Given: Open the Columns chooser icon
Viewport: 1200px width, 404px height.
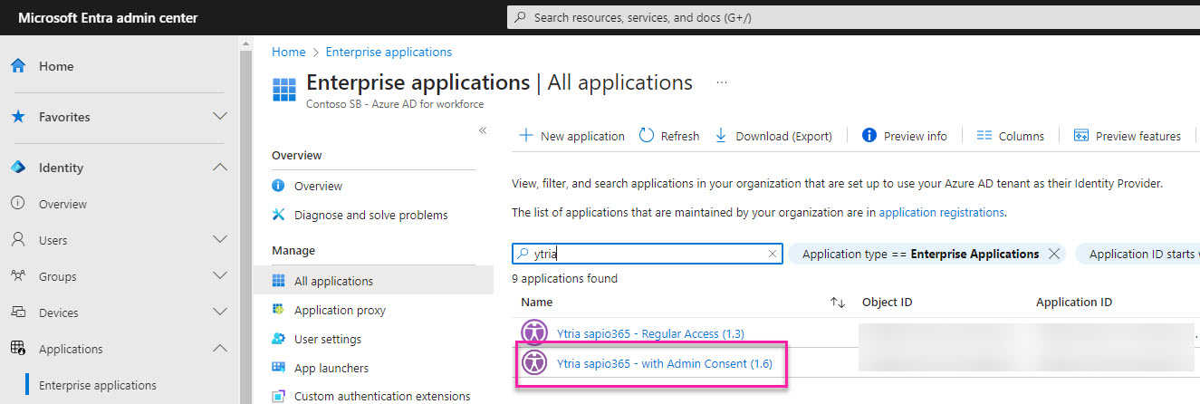Looking at the screenshot, I should tap(984, 136).
